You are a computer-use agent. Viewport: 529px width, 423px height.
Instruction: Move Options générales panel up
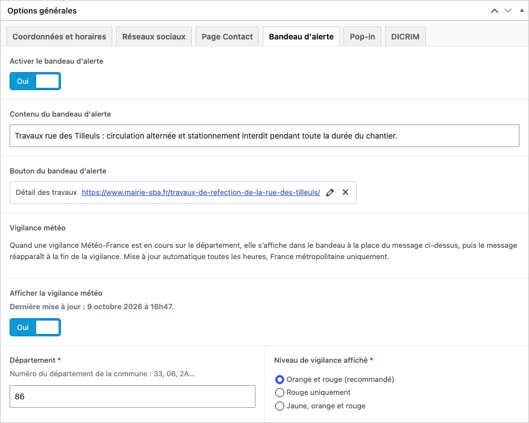pyautogui.click(x=494, y=11)
